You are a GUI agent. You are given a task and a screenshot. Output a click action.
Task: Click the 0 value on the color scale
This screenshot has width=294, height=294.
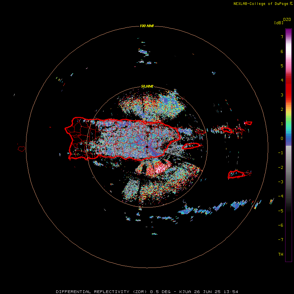coord(282,139)
